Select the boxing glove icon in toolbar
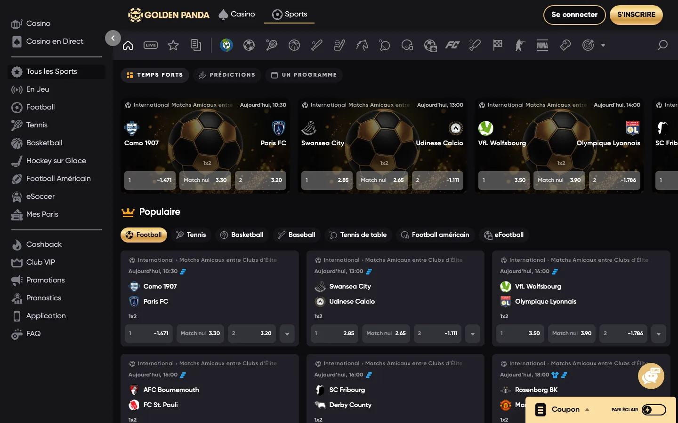This screenshot has height=423, width=678. [x=565, y=45]
